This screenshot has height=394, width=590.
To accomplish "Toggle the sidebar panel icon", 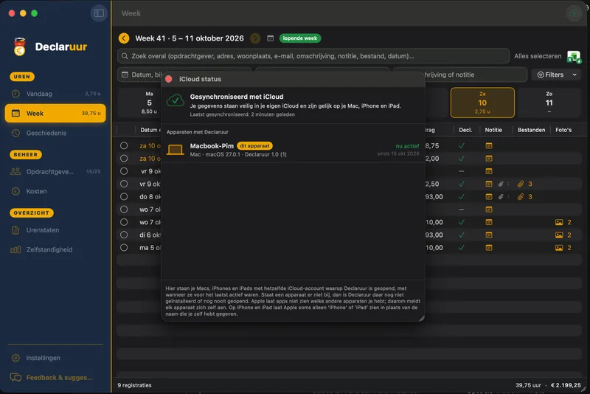I will (x=99, y=13).
